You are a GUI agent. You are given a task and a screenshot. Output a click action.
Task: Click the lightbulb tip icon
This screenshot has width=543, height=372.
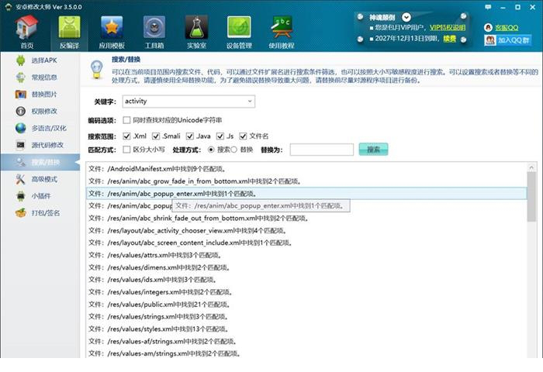pos(97,69)
